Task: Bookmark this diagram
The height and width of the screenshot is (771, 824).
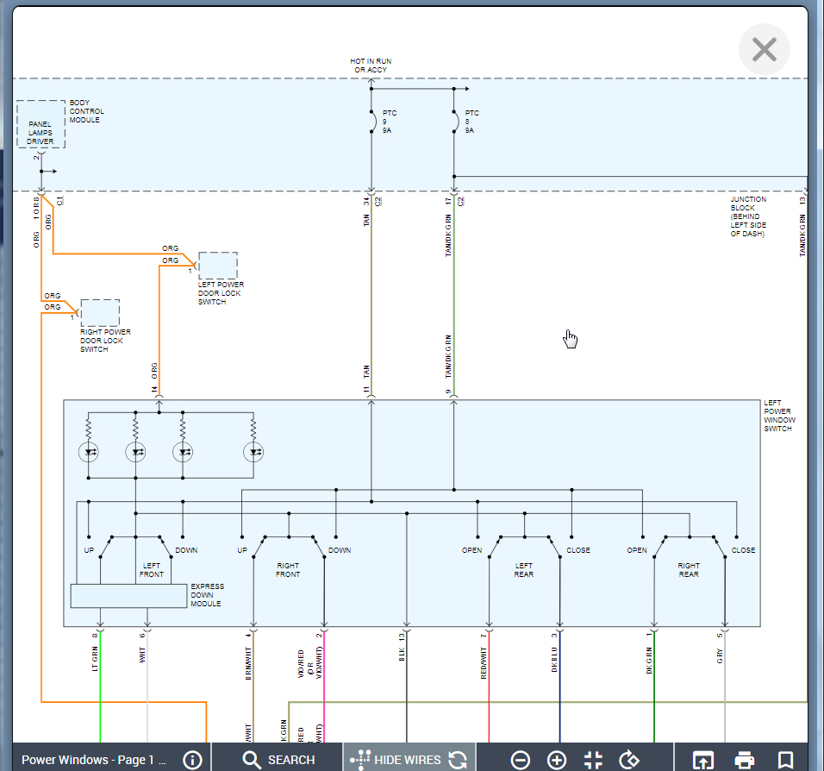Action: [x=785, y=760]
